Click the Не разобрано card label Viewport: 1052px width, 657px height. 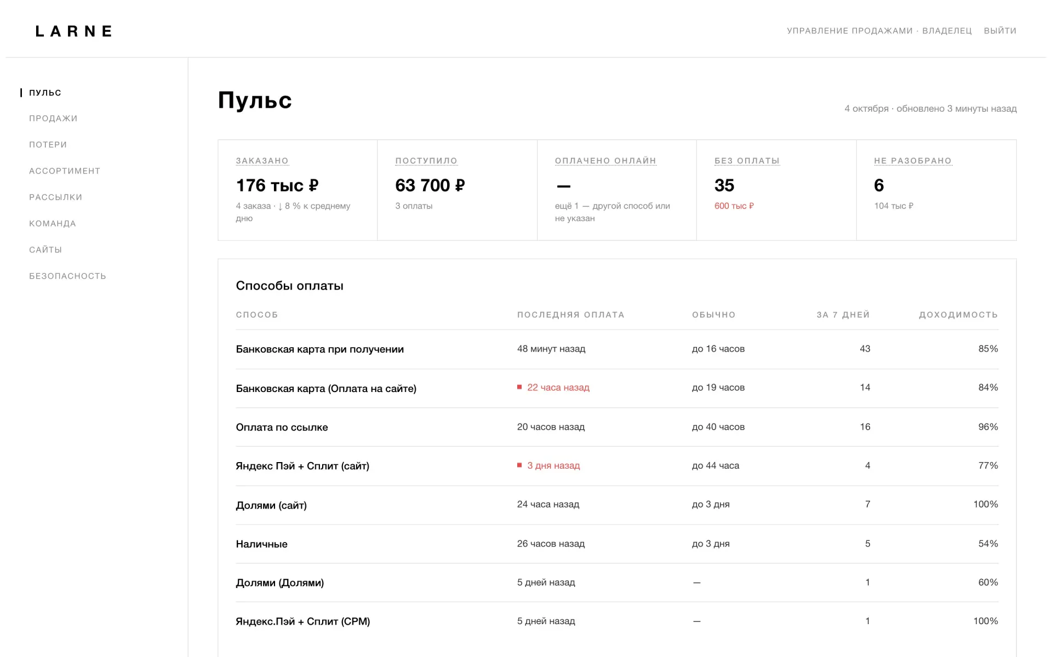[x=913, y=161]
